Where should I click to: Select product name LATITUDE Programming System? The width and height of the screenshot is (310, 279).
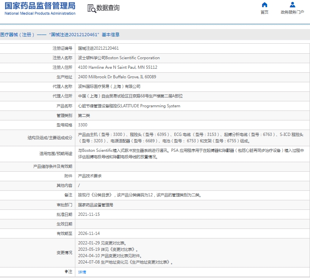129,106
